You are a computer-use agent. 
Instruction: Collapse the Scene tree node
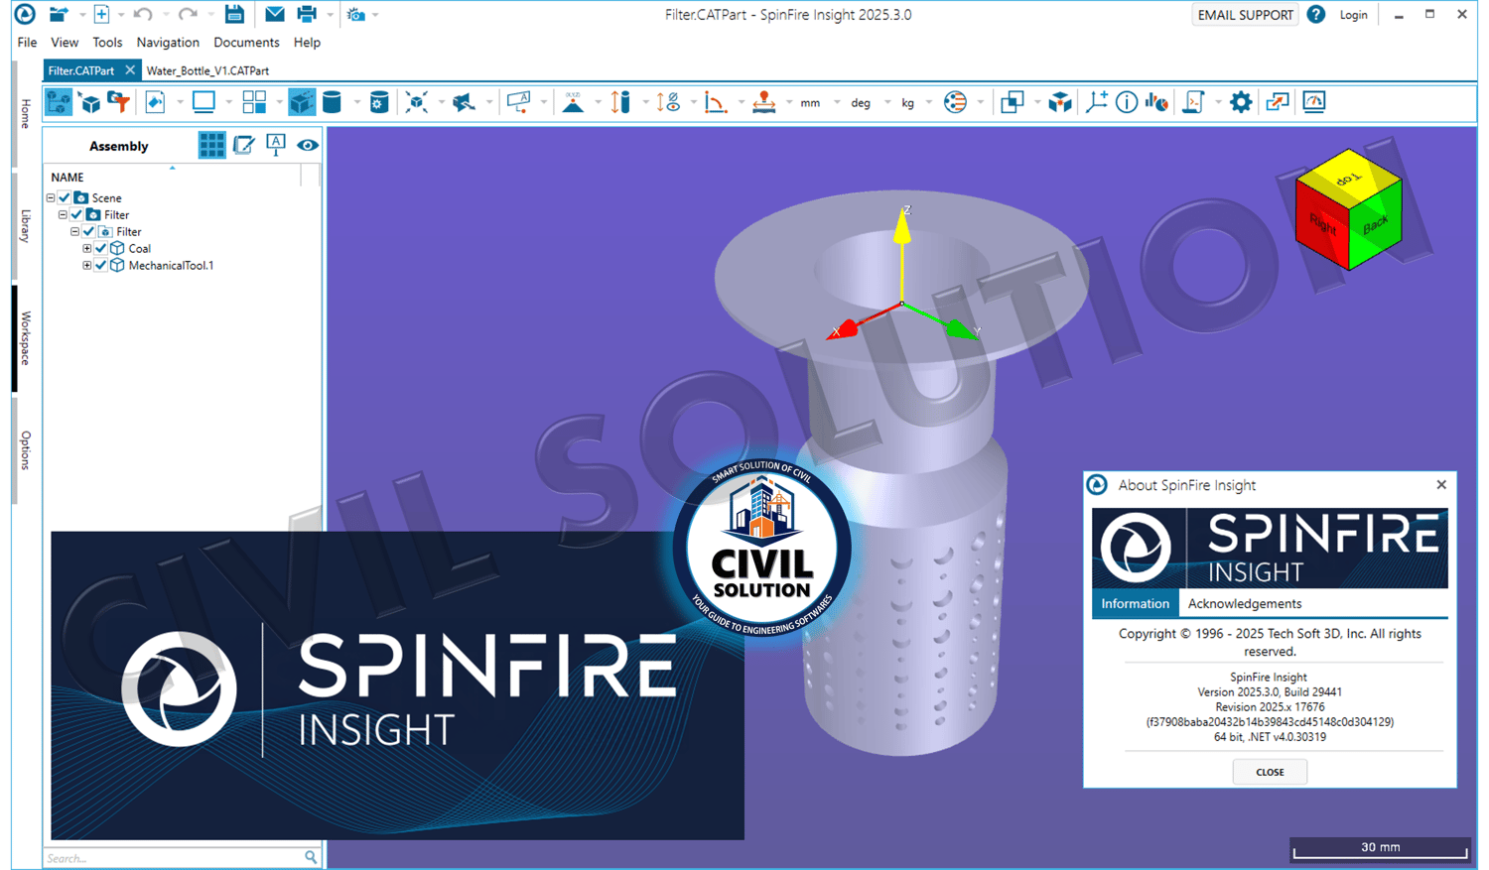(x=51, y=198)
